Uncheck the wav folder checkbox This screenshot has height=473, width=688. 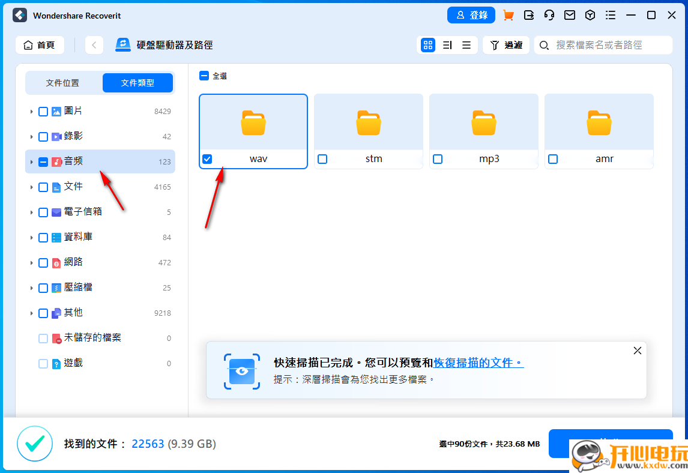(207, 158)
